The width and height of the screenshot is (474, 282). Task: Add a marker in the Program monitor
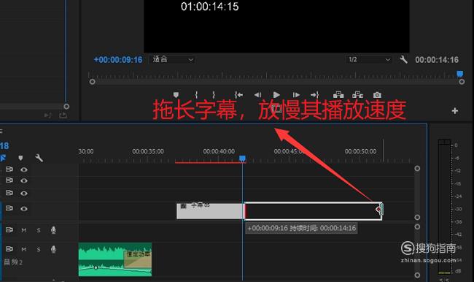click(176, 95)
